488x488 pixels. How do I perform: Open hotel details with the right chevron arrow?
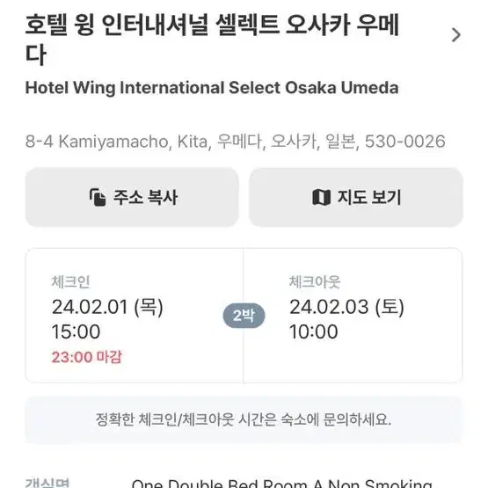[456, 35]
